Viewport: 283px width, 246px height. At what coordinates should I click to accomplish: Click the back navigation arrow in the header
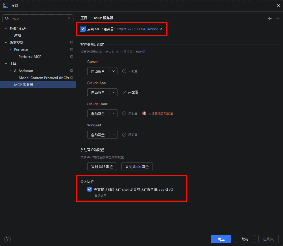[x=270, y=18]
